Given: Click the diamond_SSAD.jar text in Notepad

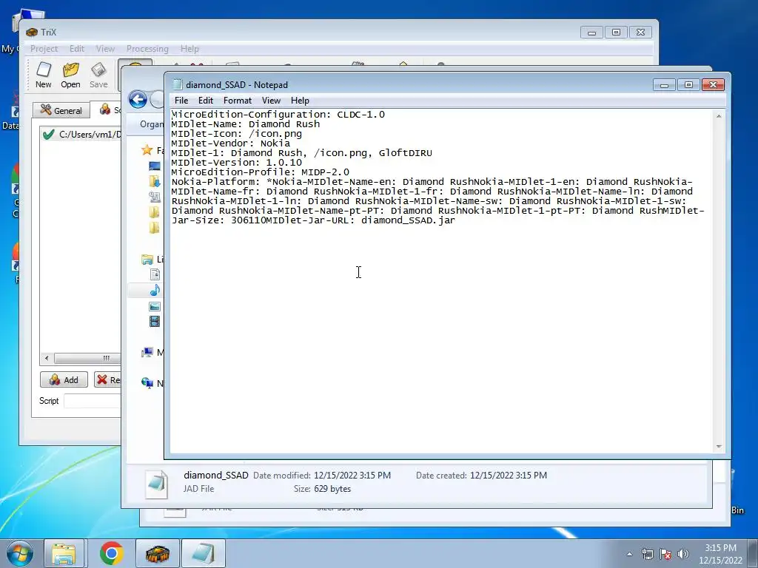Looking at the screenshot, I should [x=408, y=220].
